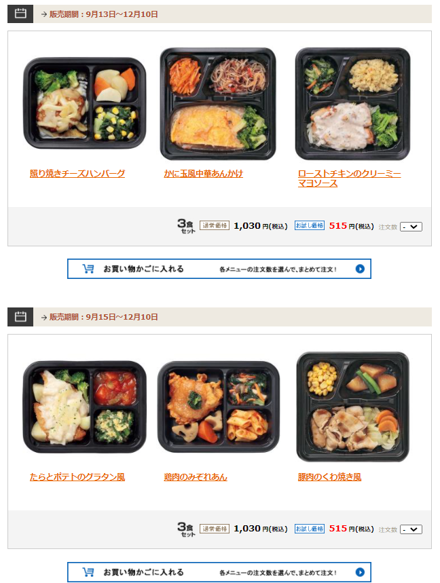Click the teriyaki cheese hamburger meal photo
Viewport: 440px width, 583px height.
pyautogui.click(x=85, y=103)
